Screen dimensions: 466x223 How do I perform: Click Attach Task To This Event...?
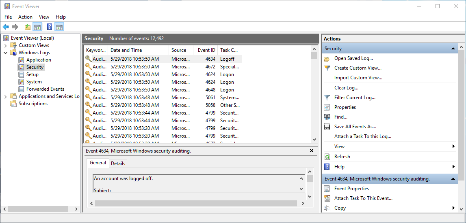pyautogui.click(x=363, y=198)
